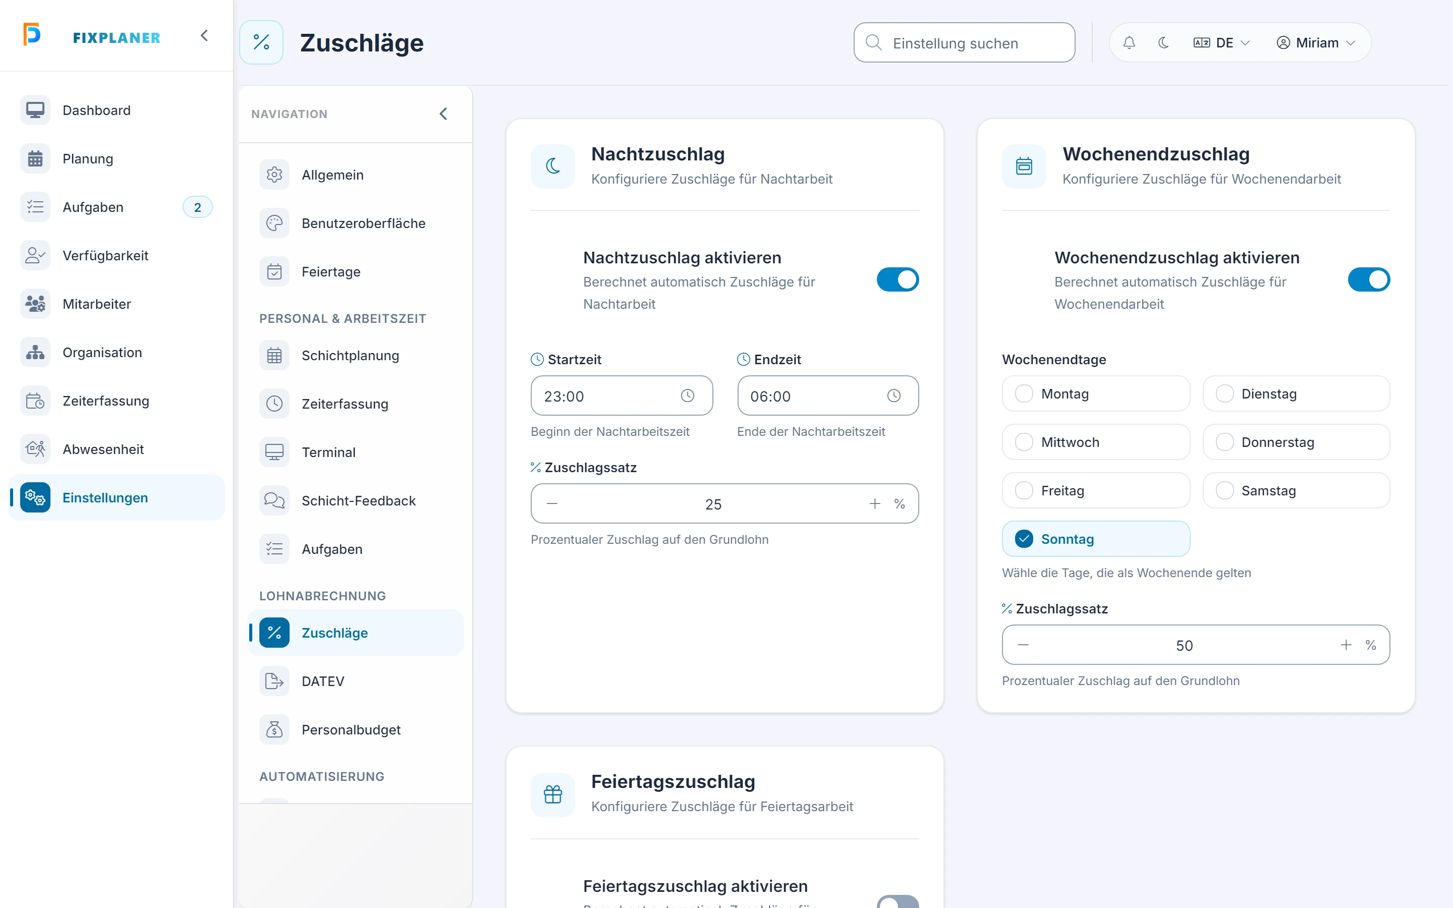Click the Planung calendar icon
This screenshot has height=908, width=1453.
click(x=35, y=158)
